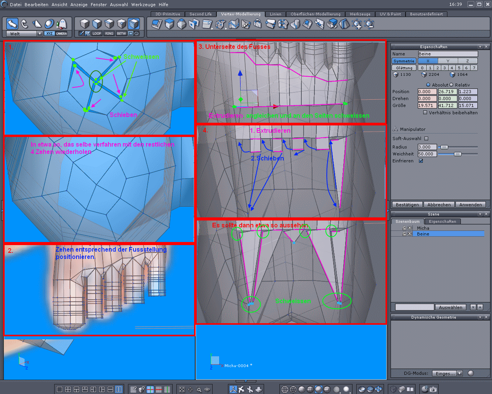Enable rectangle selection marquee icon

(131, 33)
